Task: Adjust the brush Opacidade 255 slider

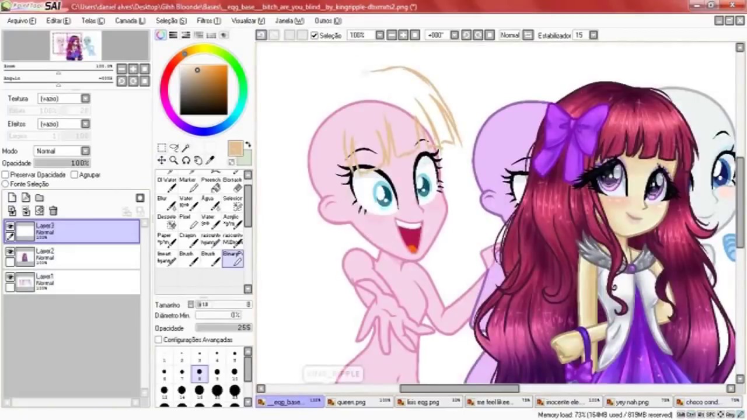Action: [223, 328]
